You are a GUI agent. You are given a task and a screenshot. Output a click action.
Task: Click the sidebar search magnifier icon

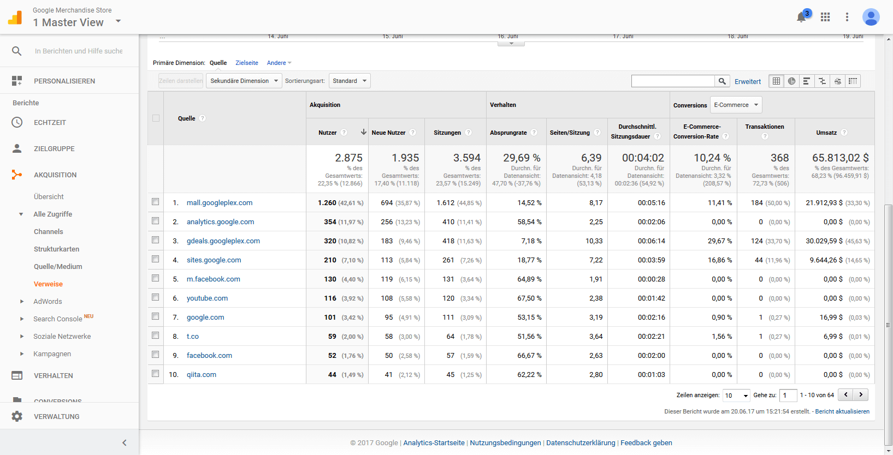[x=17, y=51]
